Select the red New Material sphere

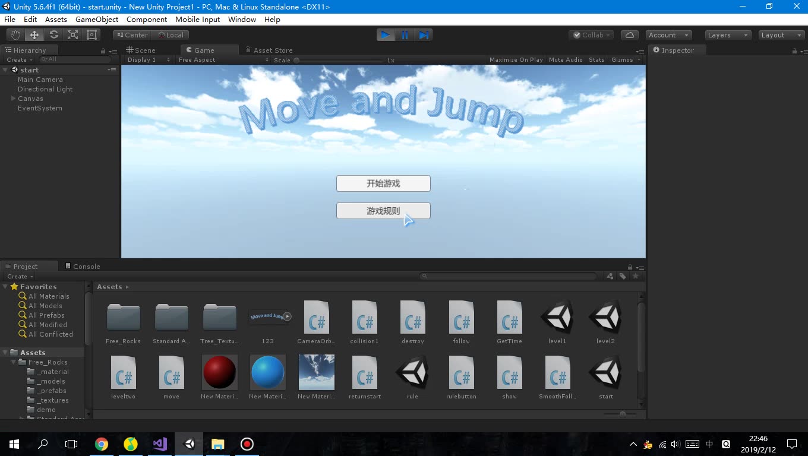click(220, 377)
